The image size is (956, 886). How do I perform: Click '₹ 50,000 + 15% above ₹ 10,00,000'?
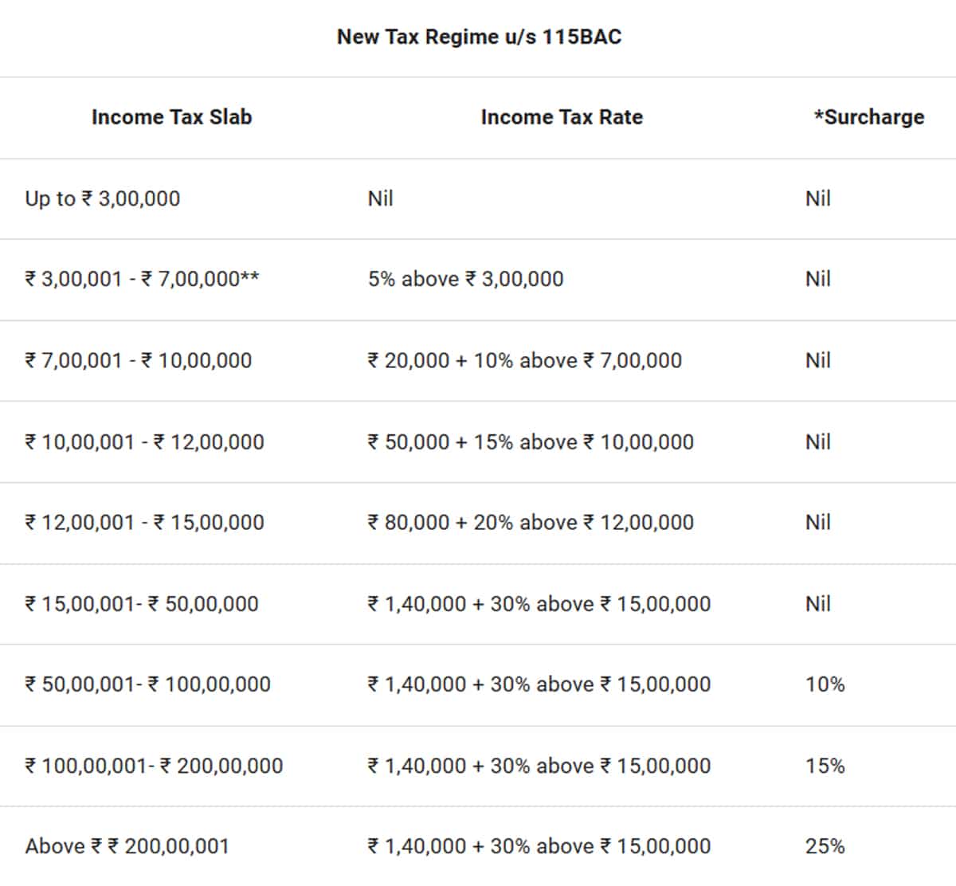pos(531,441)
